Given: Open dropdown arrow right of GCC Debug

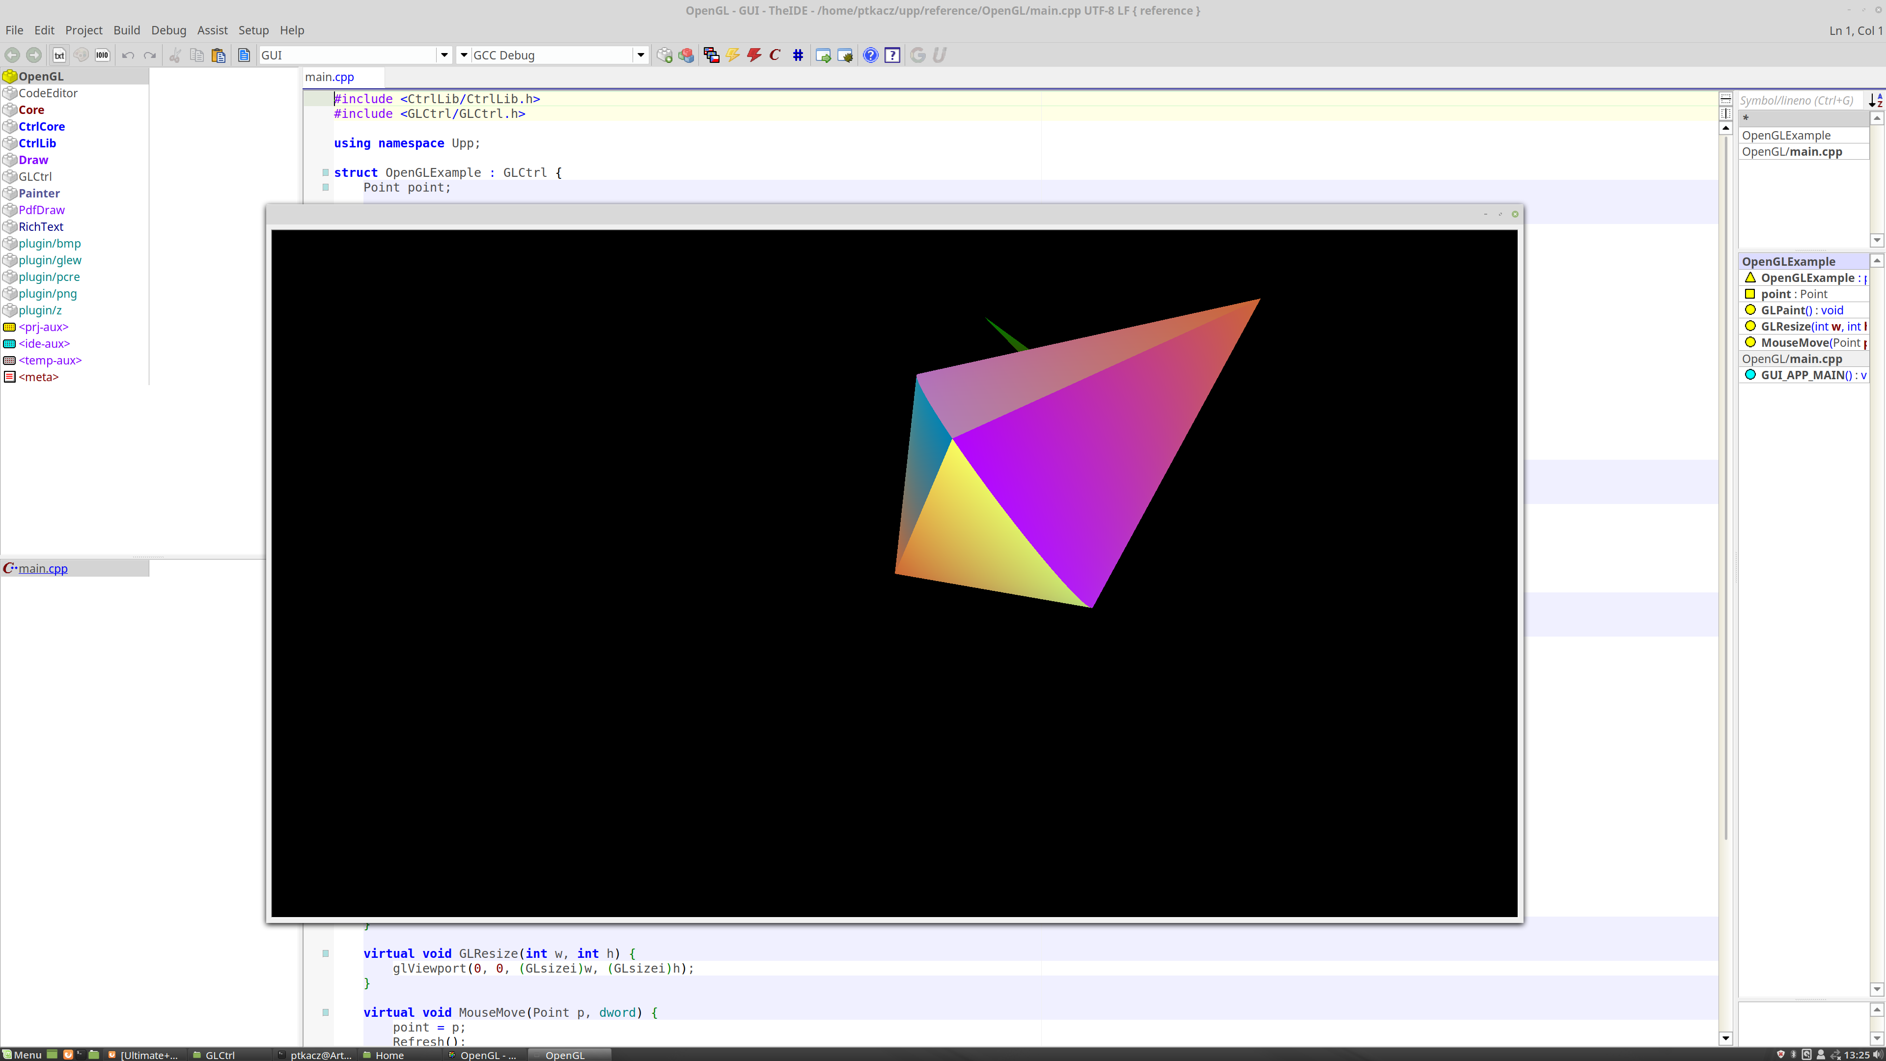Looking at the screenshot, I should coord(640,55).
